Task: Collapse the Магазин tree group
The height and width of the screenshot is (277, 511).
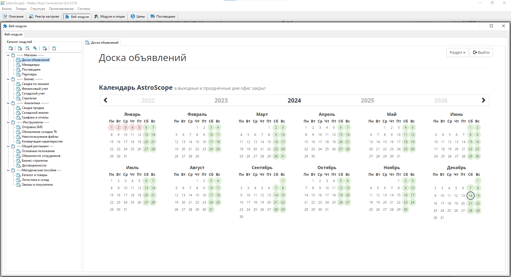Action: 8,55
